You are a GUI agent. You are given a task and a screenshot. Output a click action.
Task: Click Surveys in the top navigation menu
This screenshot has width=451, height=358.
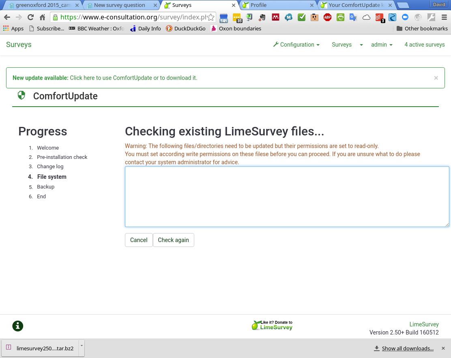(x=342, y=45)
